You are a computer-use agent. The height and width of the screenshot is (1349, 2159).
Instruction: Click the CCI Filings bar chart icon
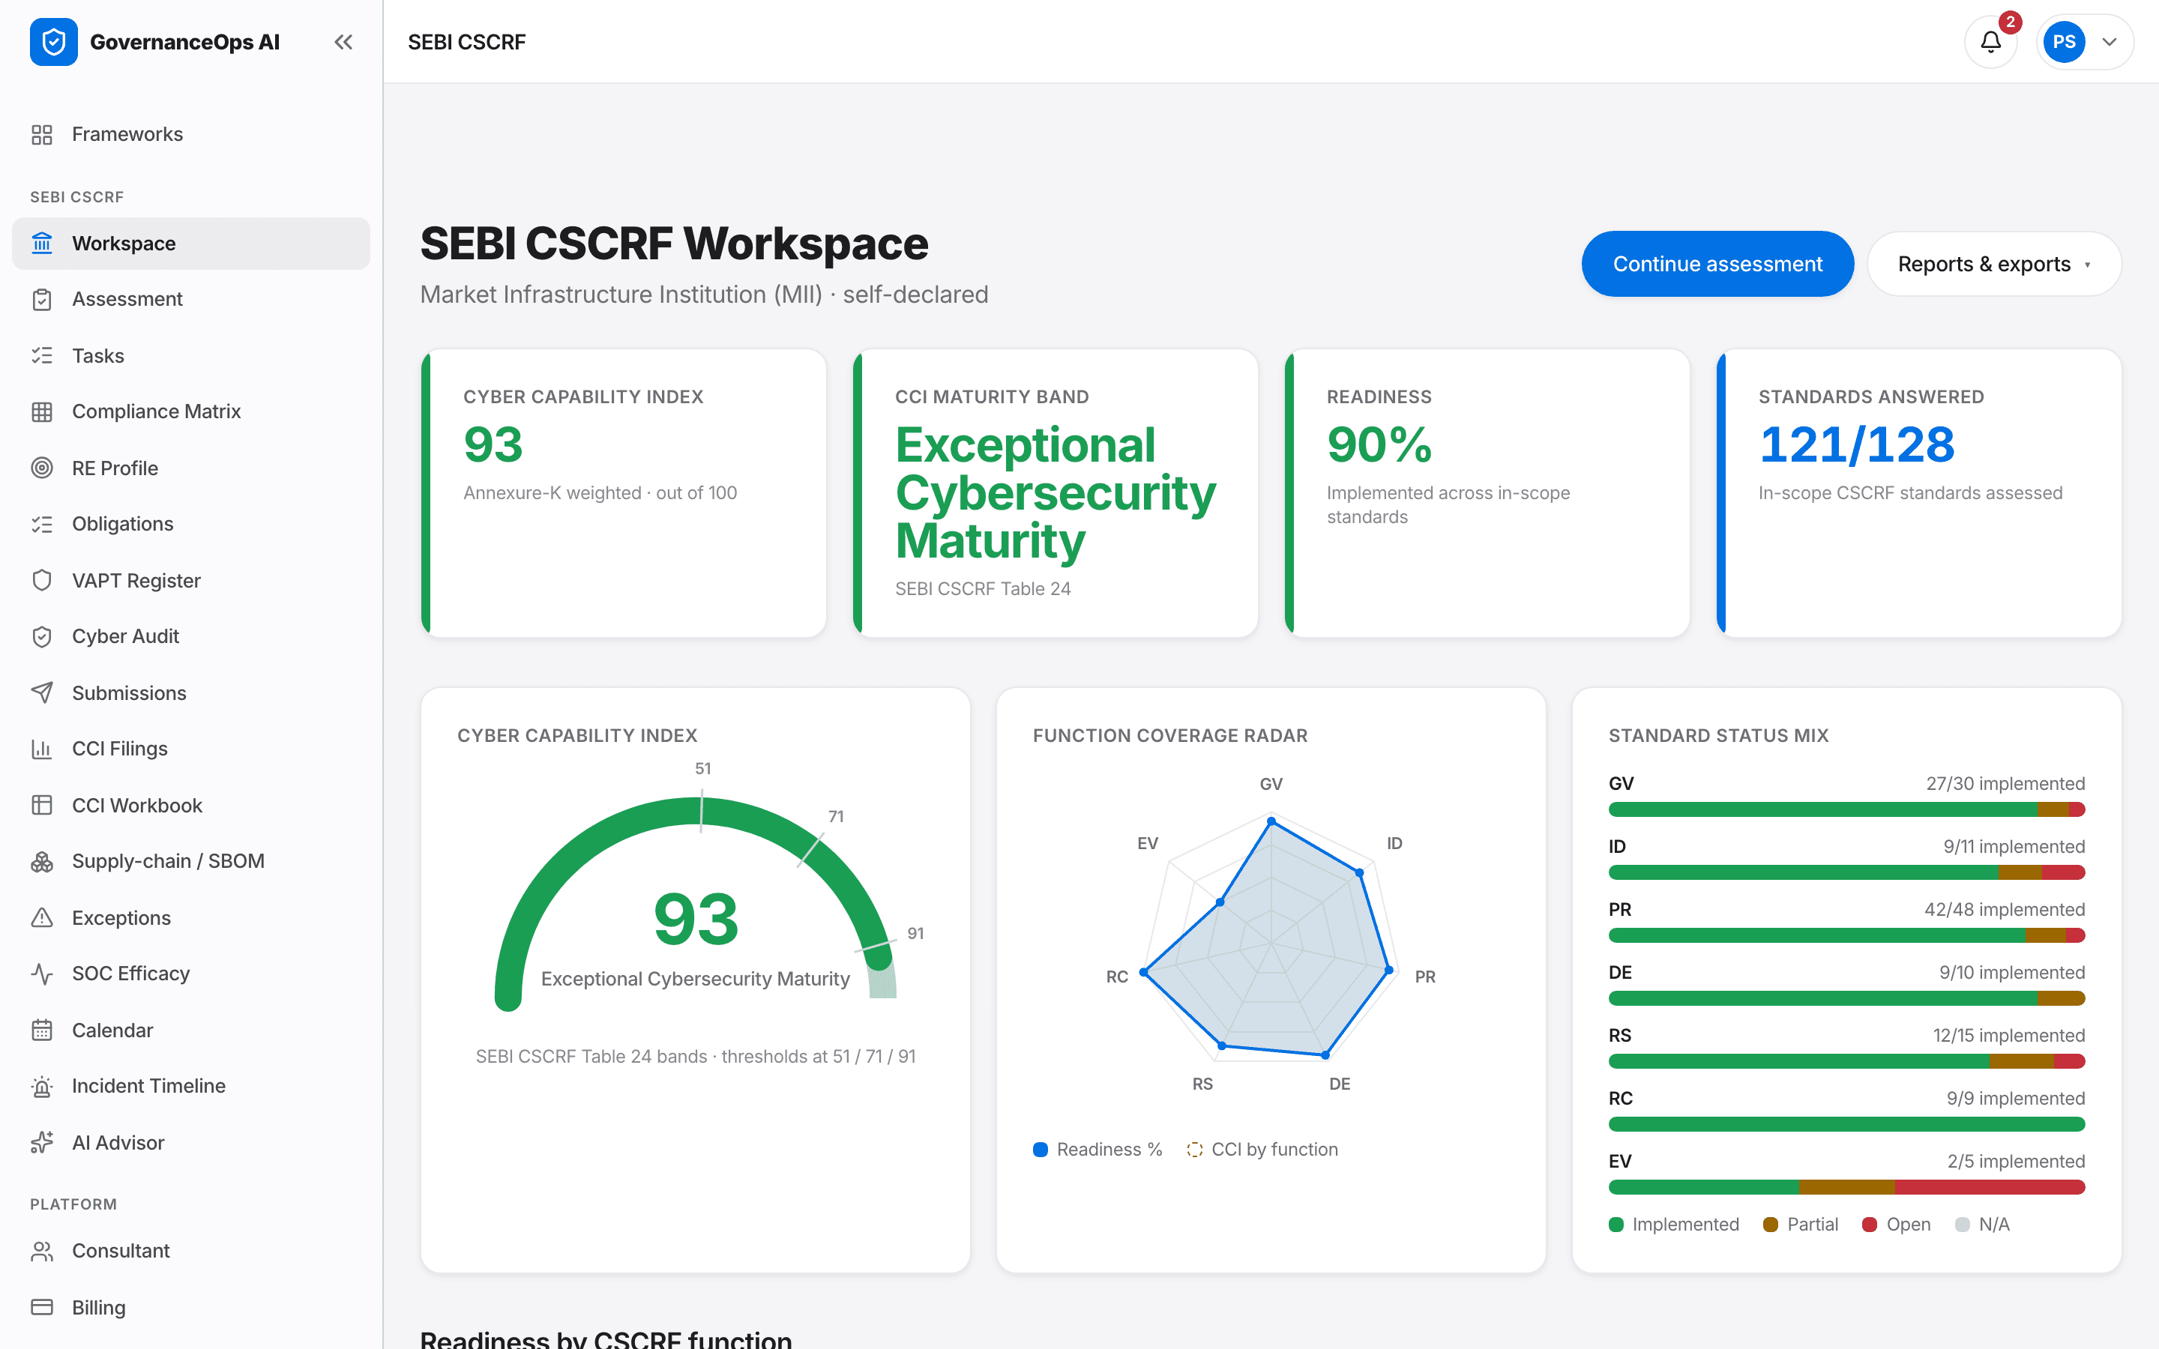tap(42, 749)
